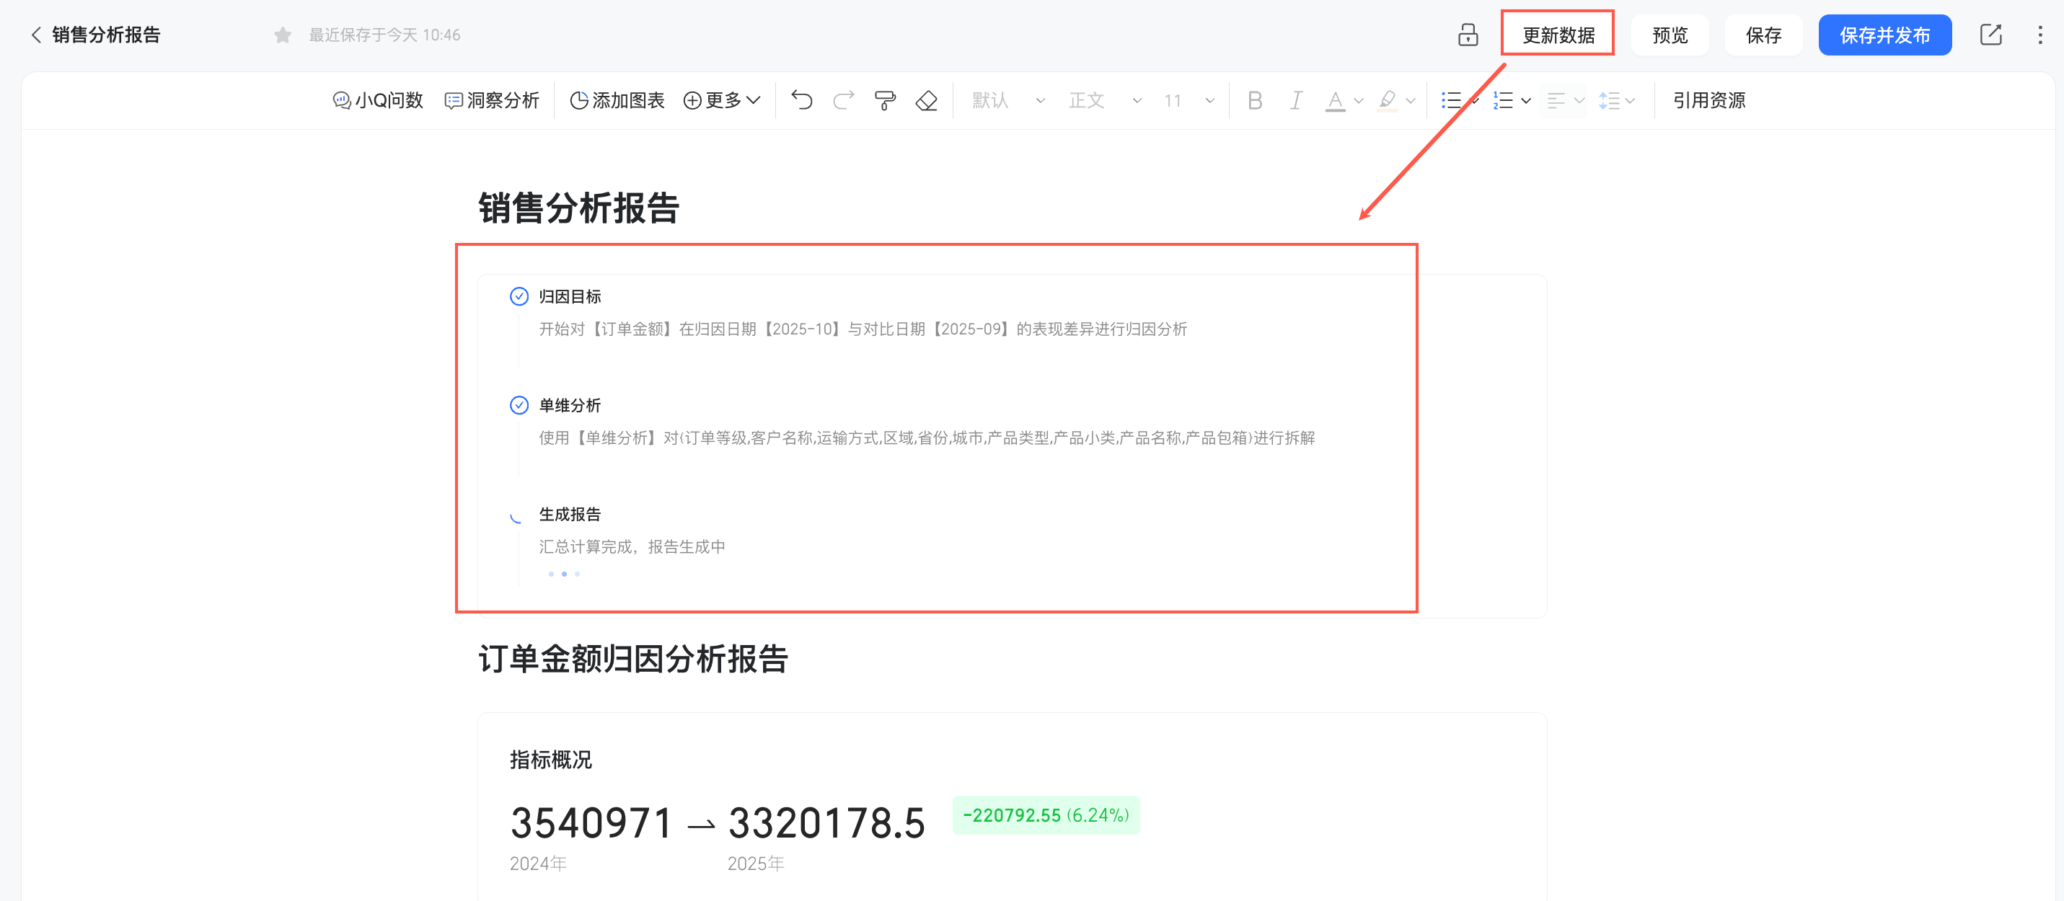This screenshot has width=2064, height=901.
Task: Click the highlight color marker icon
Action: (1387, 100)
